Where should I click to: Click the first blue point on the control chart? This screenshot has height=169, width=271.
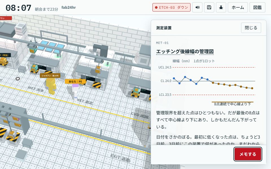(174, 79)
